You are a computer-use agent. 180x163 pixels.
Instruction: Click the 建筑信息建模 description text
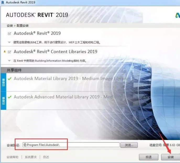coord(57,43)
